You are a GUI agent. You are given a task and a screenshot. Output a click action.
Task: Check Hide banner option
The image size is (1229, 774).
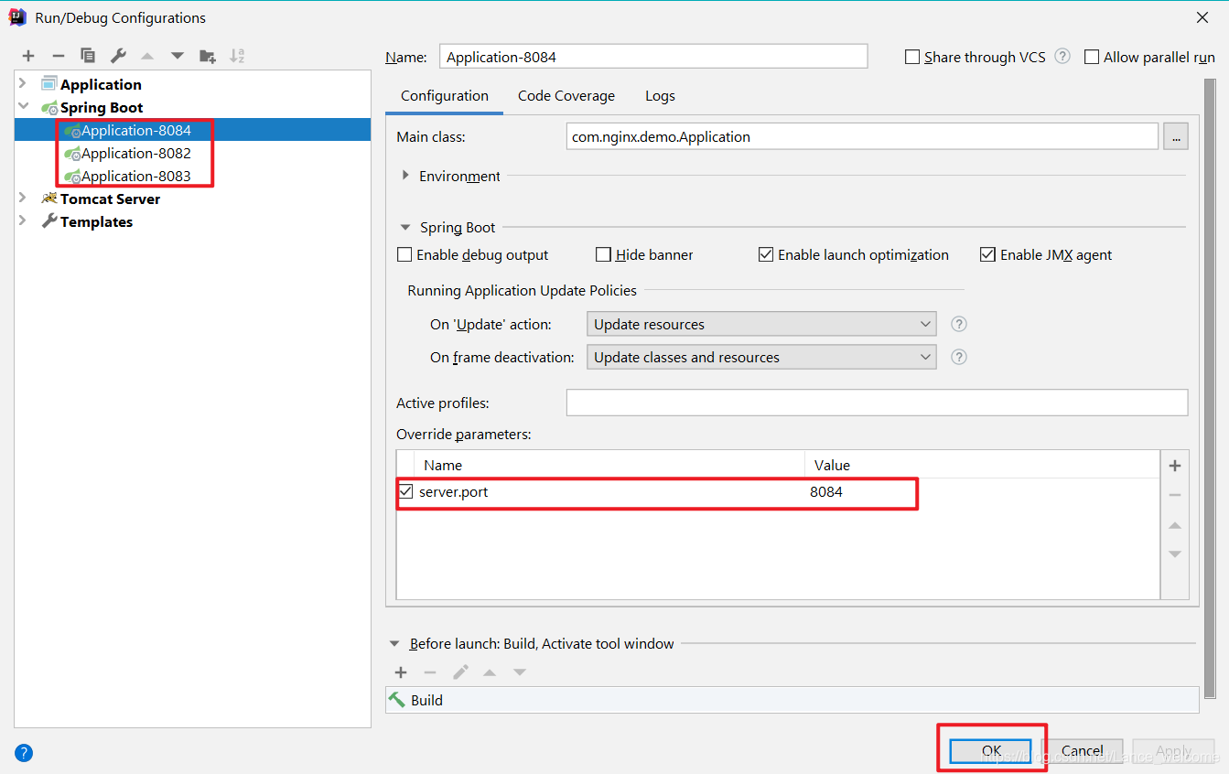coord(603,254)
